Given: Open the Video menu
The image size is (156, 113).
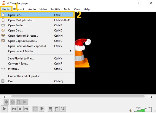Looking at the screenshot, I should point(43,9).
